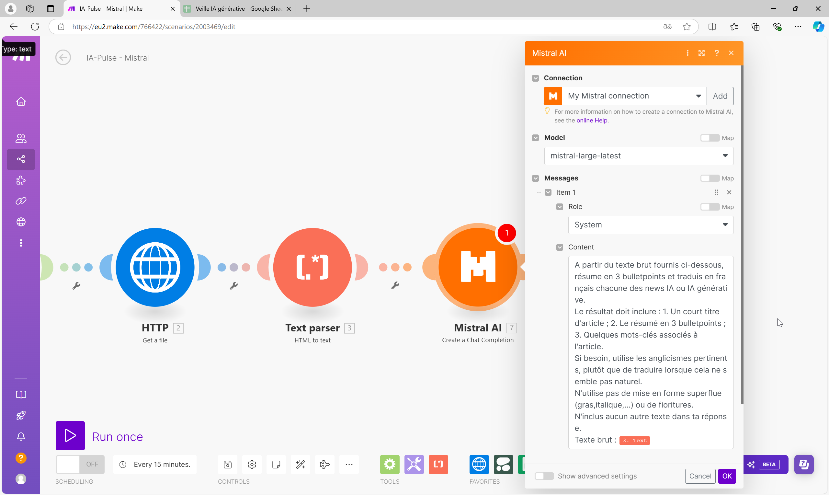This screenshot has height=495, width=829.
Task: Open the red Text parser tools icon
Action: tap(438, 464)
